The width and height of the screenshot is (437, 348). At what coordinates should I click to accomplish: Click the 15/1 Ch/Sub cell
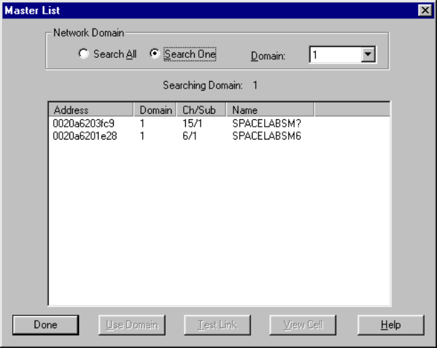pyautogui.click(x=193, y=123)
